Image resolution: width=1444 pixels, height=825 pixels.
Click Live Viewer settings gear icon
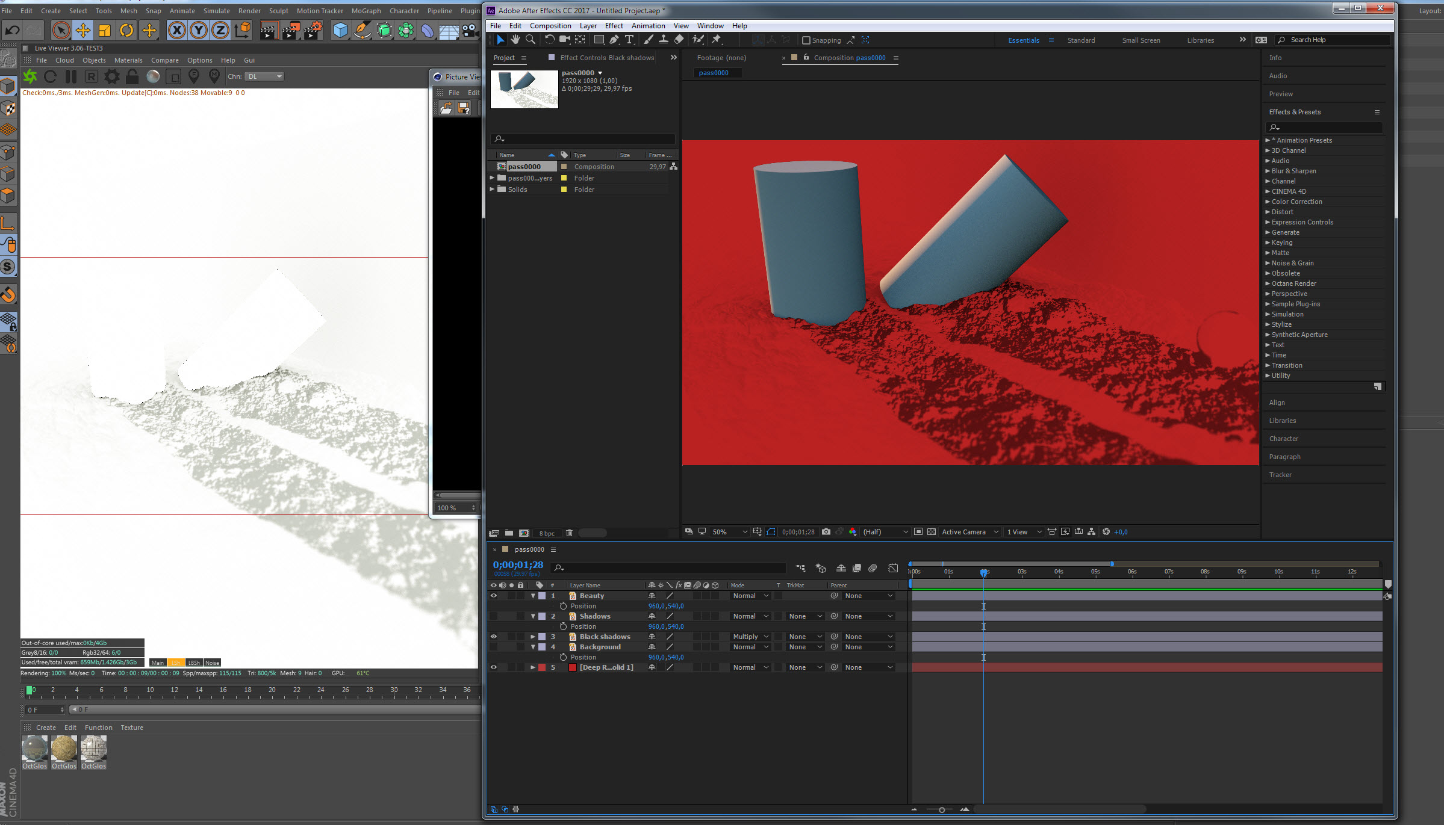coord(112,76)
